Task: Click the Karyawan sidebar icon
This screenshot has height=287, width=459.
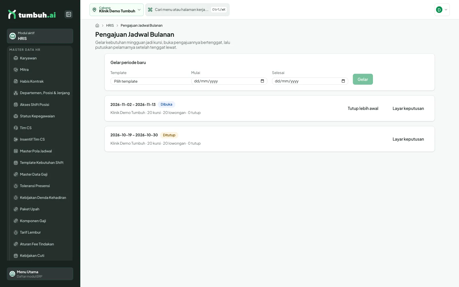Action: point(16,58)
